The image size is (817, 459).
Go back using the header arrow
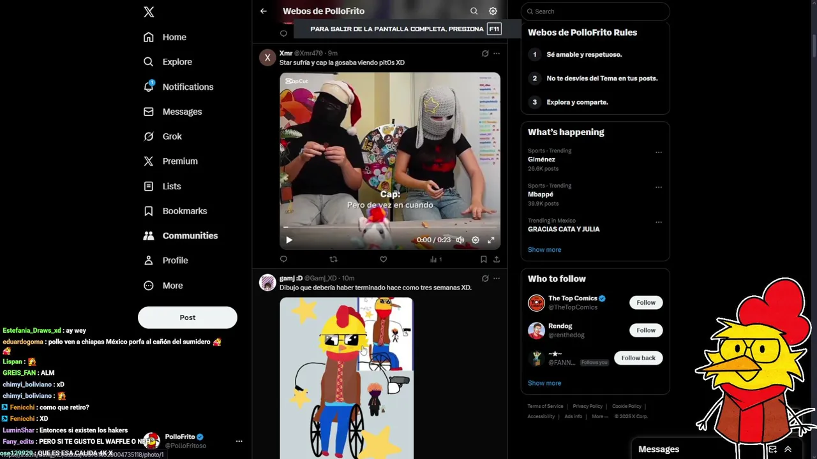264,11
